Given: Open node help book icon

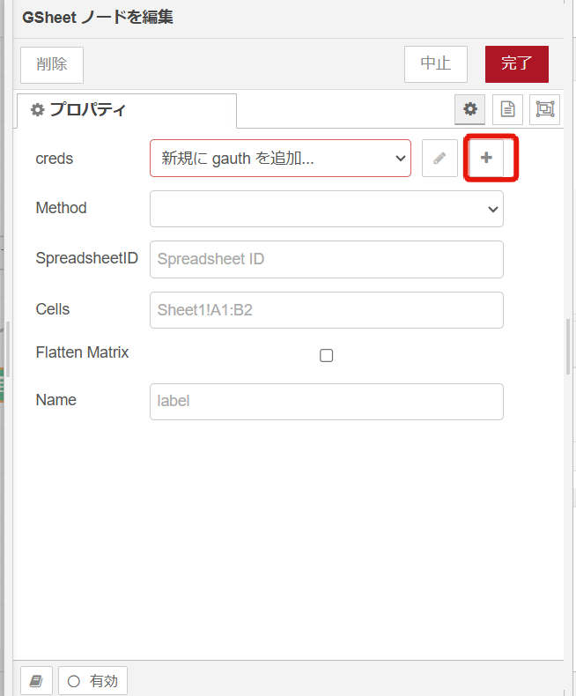Looking at the screenshot, I should coord(36,680).
